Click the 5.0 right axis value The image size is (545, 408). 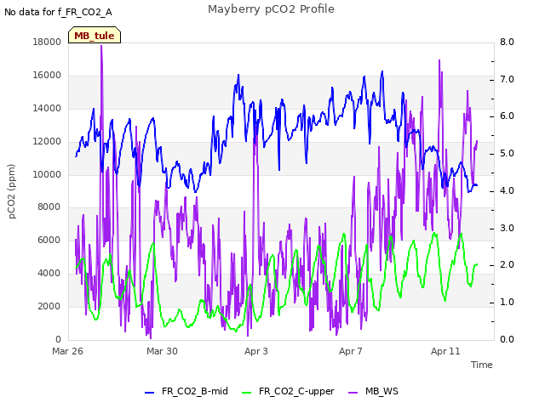(507, 153)
